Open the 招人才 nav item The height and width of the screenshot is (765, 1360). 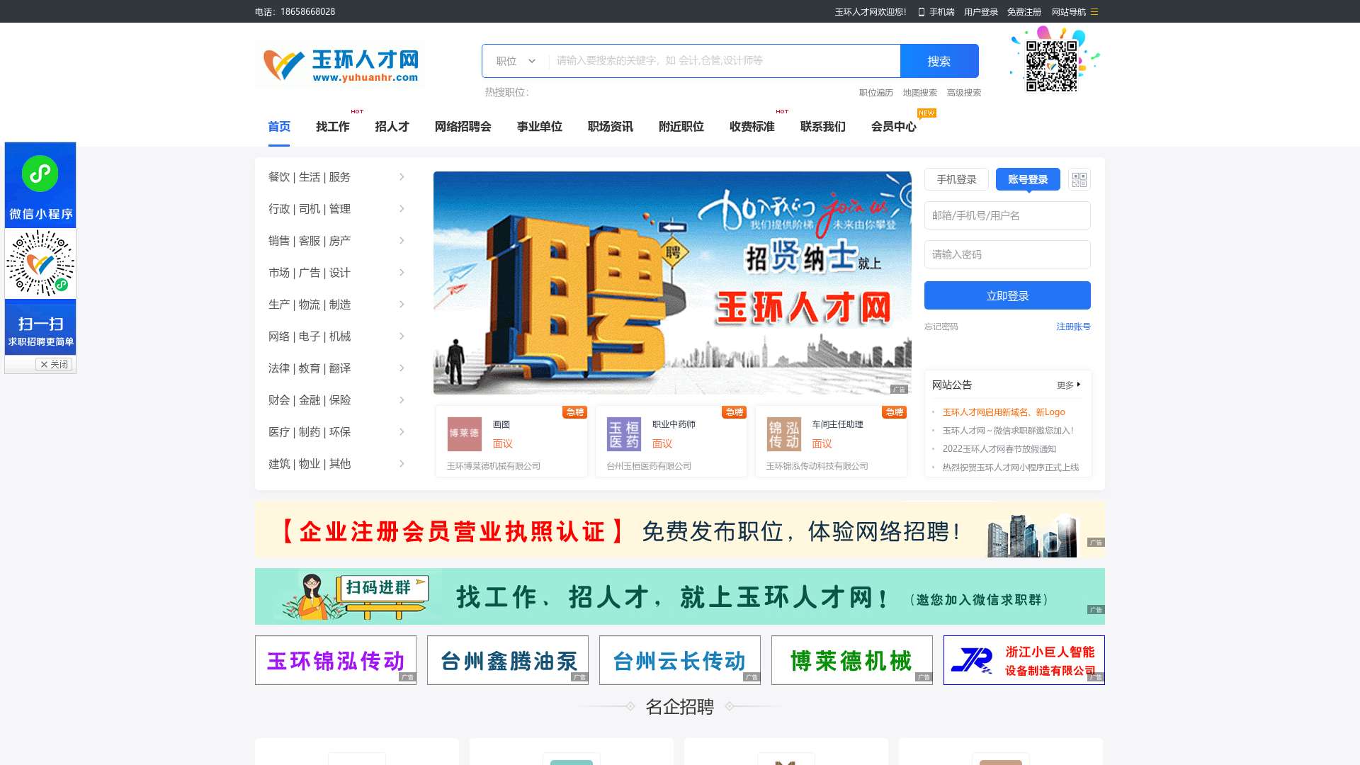pyautogui.click(x=392, y=127)
